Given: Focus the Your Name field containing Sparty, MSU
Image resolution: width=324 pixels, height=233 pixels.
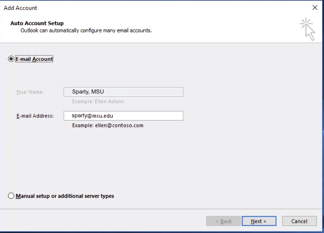Looking at the screenshot, I should pyautogui.click(x=123, y=92).
